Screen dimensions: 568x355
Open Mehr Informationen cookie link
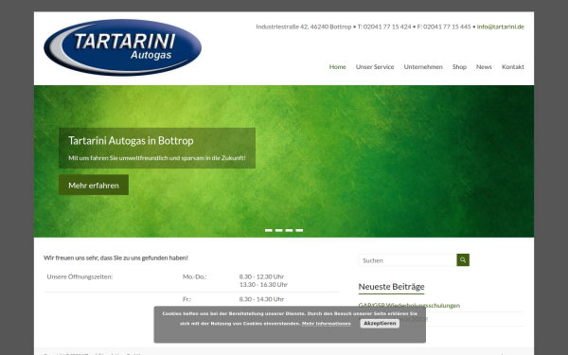[x=326, y=324]
